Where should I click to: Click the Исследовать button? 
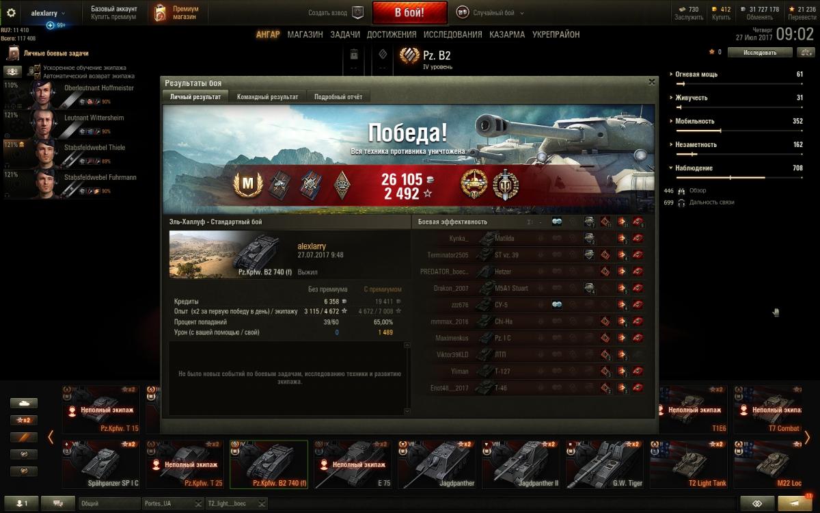pos(760,52)
